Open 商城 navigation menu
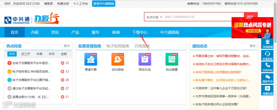Viewport: 277px width, 110px height. coord(116,32)
